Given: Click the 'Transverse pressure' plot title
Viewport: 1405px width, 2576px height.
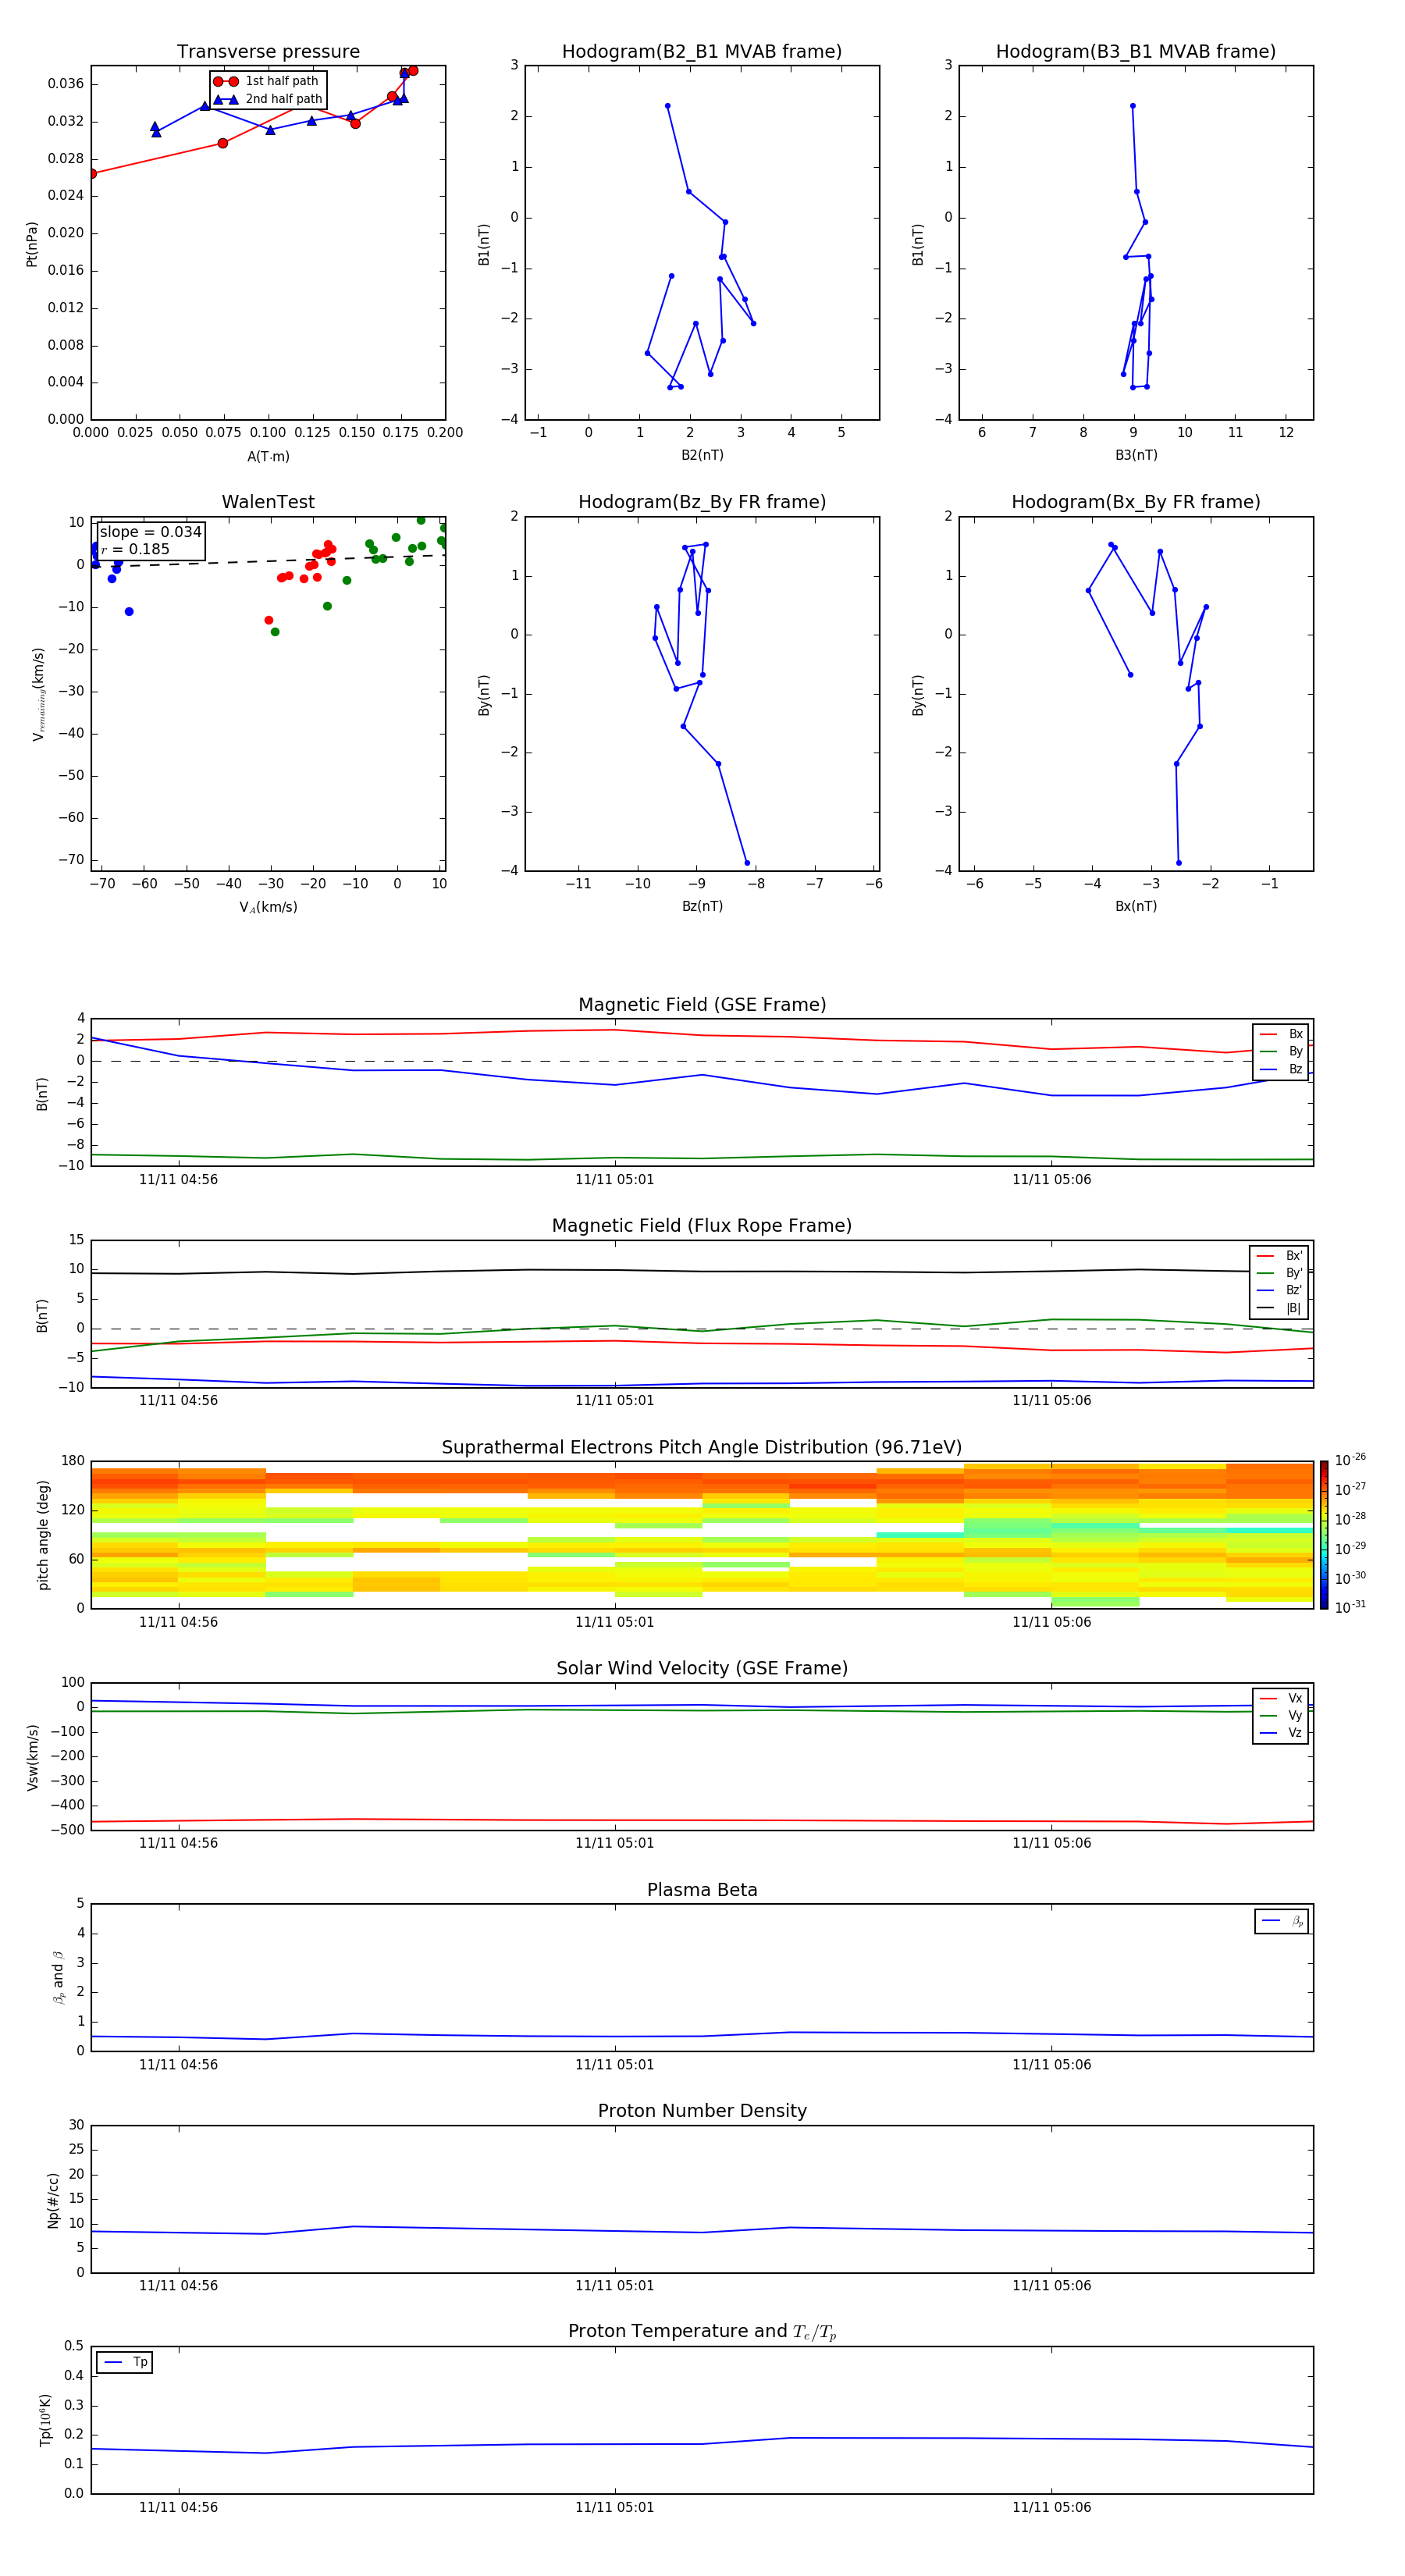Looking at the screenshot, I should tap(268, 52).
